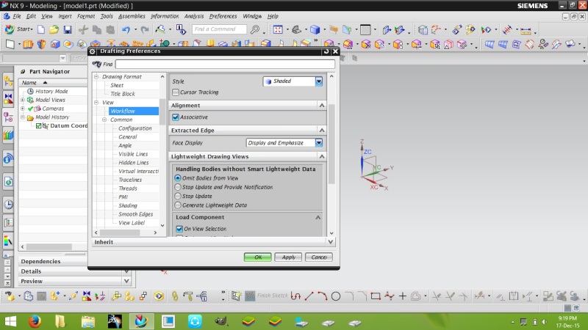Select the Circle sketch tool
Viewport: 588px width, 330px height.
[x=336, y=296]
